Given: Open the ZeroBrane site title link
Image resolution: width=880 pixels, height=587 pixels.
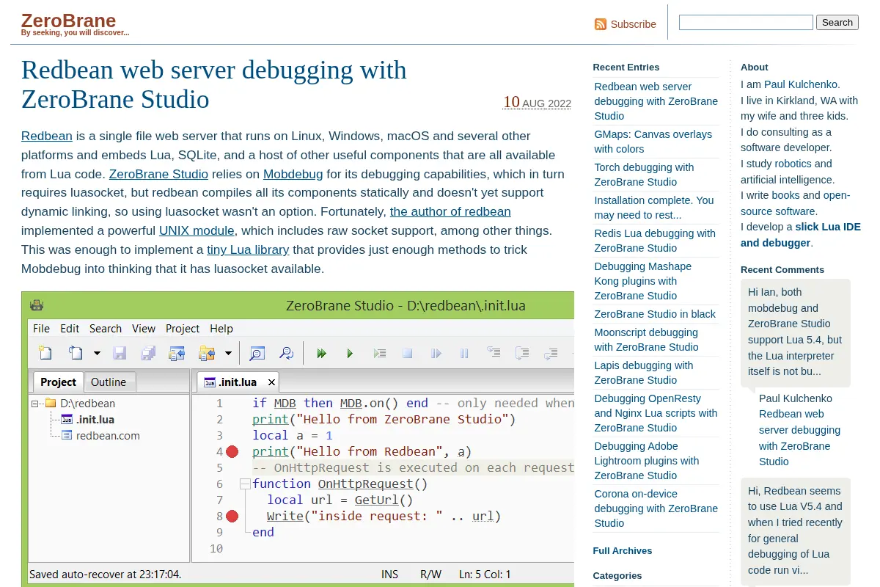Looking at the screenshot, I should (68, 20).
